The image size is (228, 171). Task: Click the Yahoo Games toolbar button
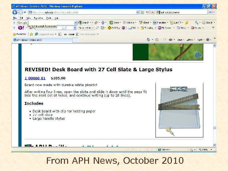tap(196, 28)
